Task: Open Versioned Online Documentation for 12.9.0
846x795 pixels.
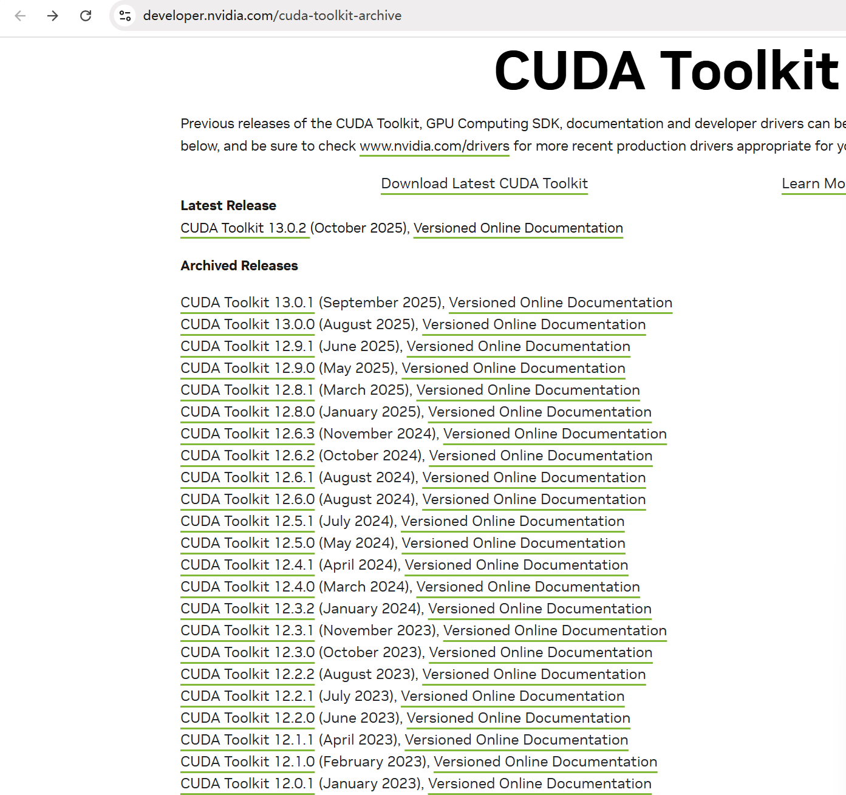Action: click(x=513, y=369)
